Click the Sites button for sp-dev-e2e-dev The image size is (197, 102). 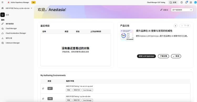coord(69,100)
